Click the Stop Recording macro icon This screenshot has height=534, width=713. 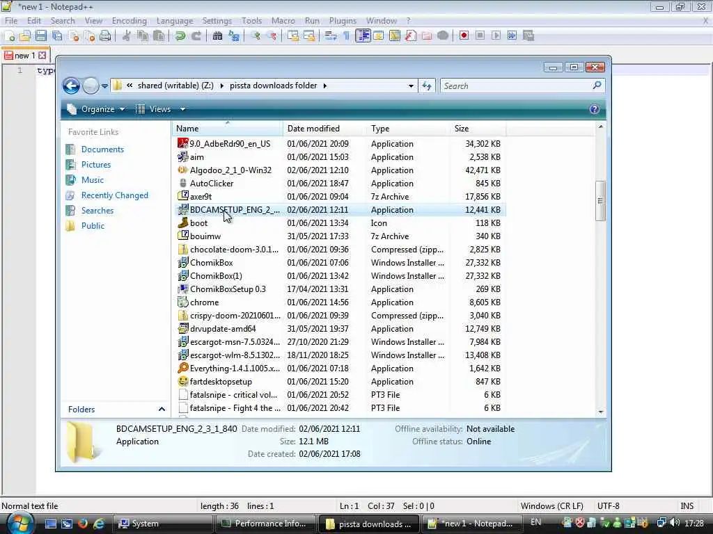pyautogui.click(x=480, y=35)
